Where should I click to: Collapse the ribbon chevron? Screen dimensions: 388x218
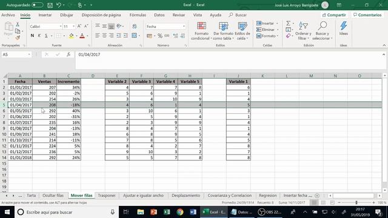tap(384, 45)
